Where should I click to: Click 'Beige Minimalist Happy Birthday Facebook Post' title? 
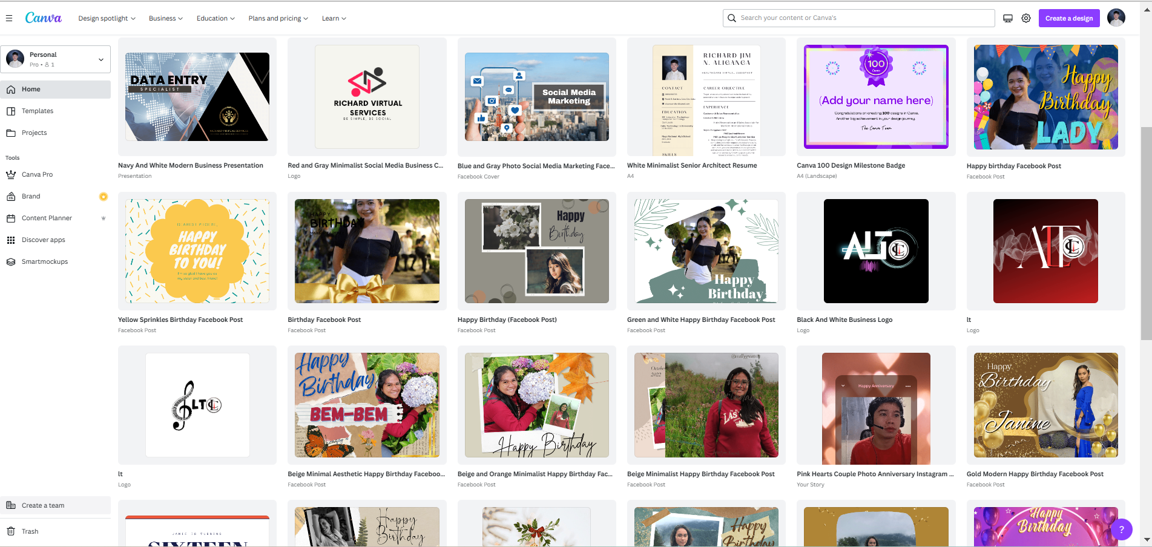pos(701,474)
